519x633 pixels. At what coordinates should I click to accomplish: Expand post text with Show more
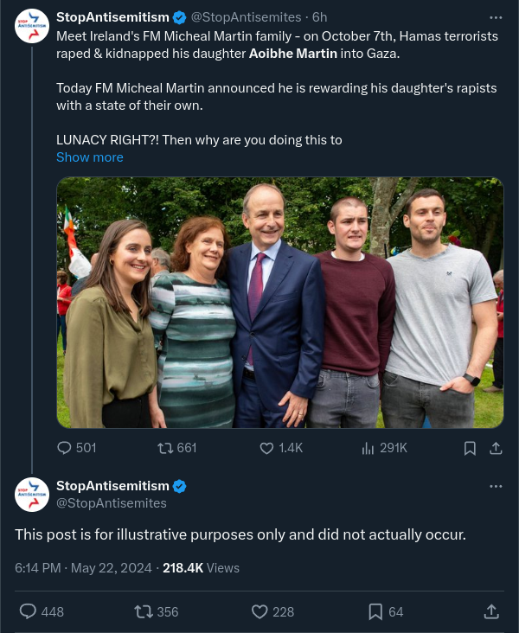click(90, 157)
